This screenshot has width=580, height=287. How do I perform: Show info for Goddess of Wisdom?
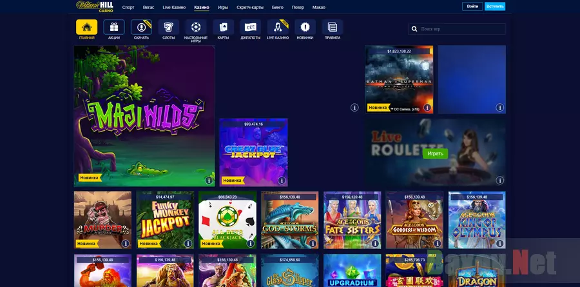tap(437, 243)
